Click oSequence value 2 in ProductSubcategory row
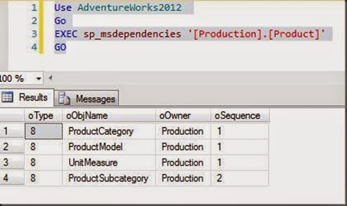This screenshot has width=347, height=206. pos(240,178)
